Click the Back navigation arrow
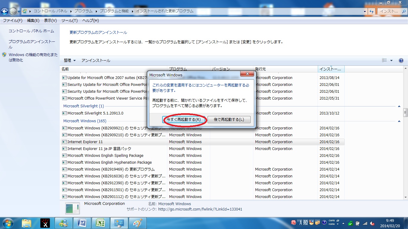The width and height of the screenshot is (408, 229). [4, 11]
